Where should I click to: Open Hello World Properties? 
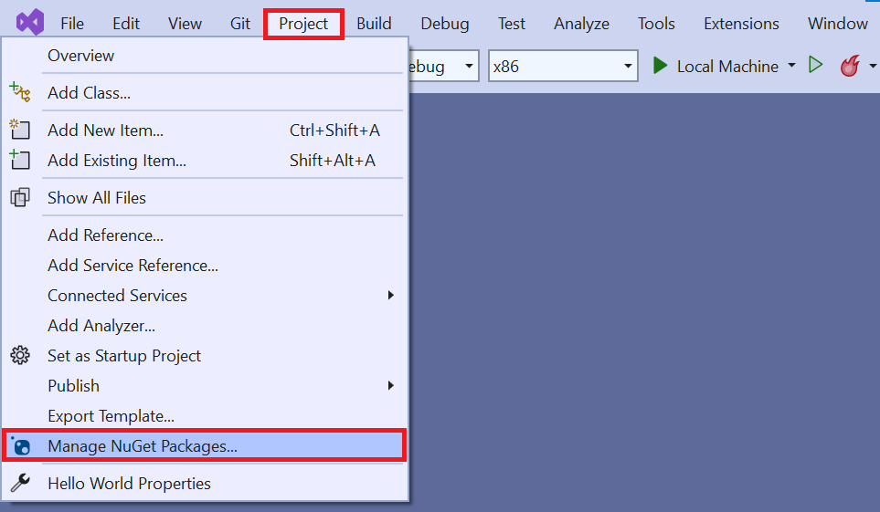point(205,484)
